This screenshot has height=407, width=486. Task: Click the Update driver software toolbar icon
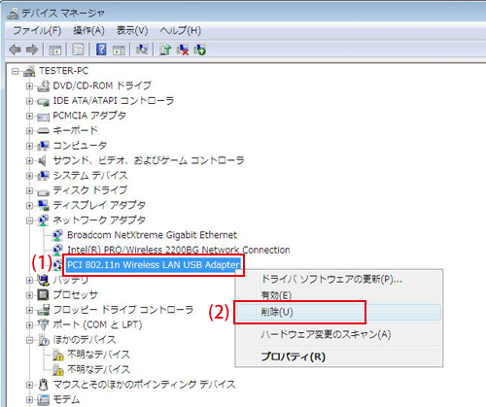click(165, 50)
